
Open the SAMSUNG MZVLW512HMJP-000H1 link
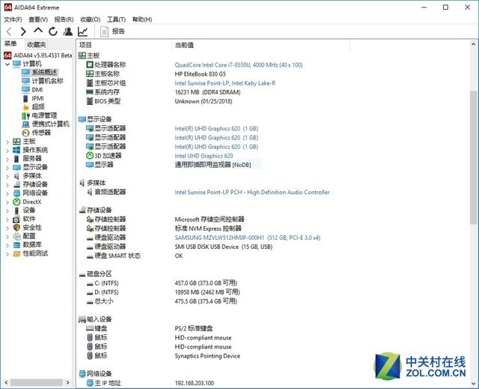(248, 238)
